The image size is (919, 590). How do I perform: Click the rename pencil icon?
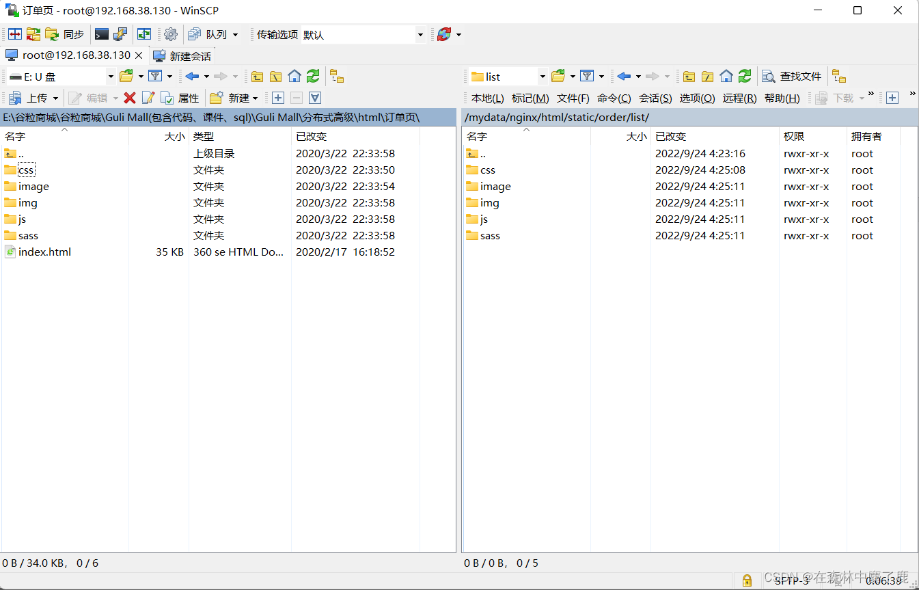(x=148, y=98)
